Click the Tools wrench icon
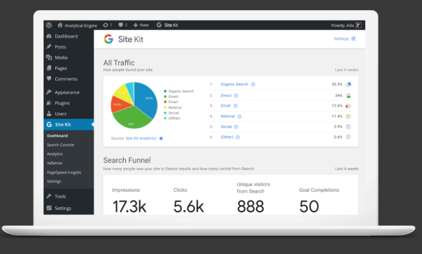Image resolution: width=422 pixels, height=254 pixels. 49,196
